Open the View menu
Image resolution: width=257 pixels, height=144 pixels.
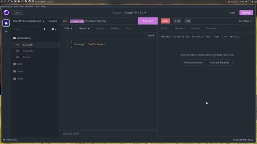click(x=21, y=6)
